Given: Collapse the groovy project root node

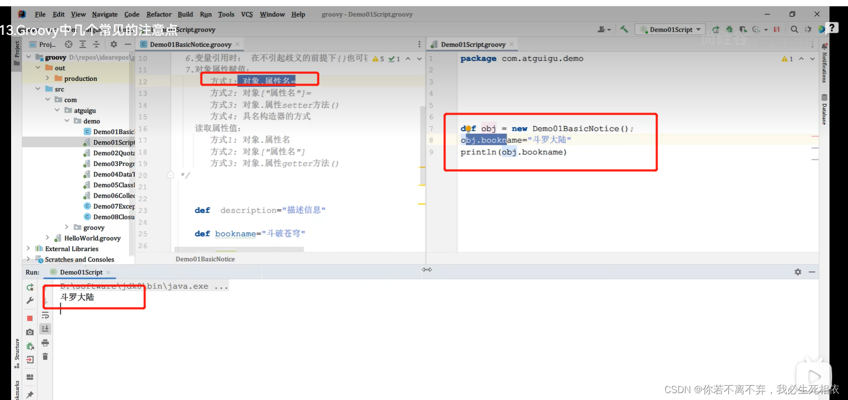Looking at the screenshot, I should point(29,57).
